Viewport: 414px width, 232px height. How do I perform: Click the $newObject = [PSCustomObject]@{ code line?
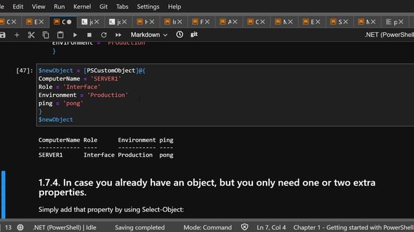coord(92,70)
